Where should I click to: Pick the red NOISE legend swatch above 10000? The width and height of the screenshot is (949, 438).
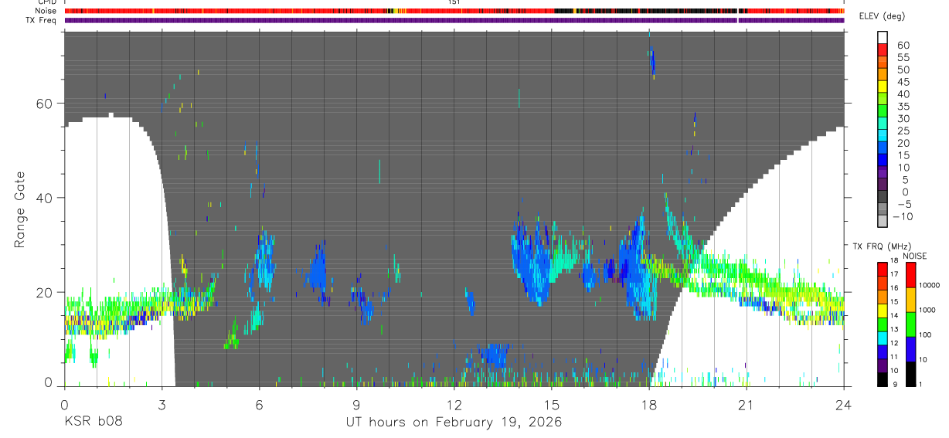[x=910, y=274]
